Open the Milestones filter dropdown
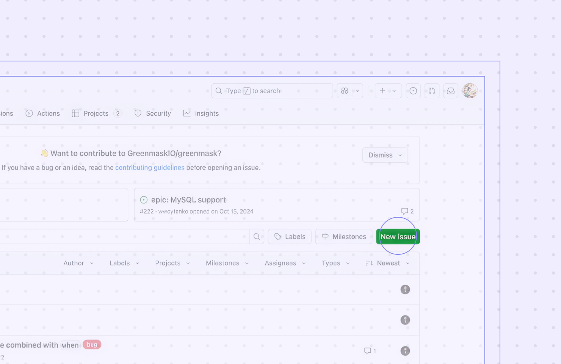Screen dimensions: 561x364 tap(227, 263)
